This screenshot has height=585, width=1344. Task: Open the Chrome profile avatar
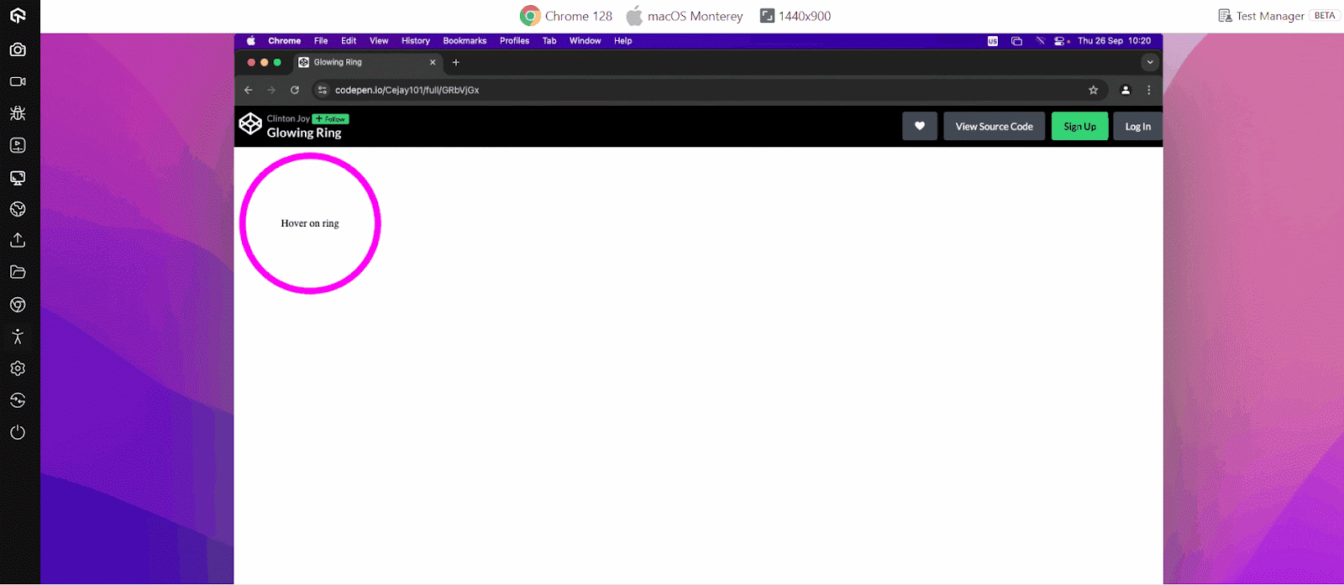(x=1126, y=90)
